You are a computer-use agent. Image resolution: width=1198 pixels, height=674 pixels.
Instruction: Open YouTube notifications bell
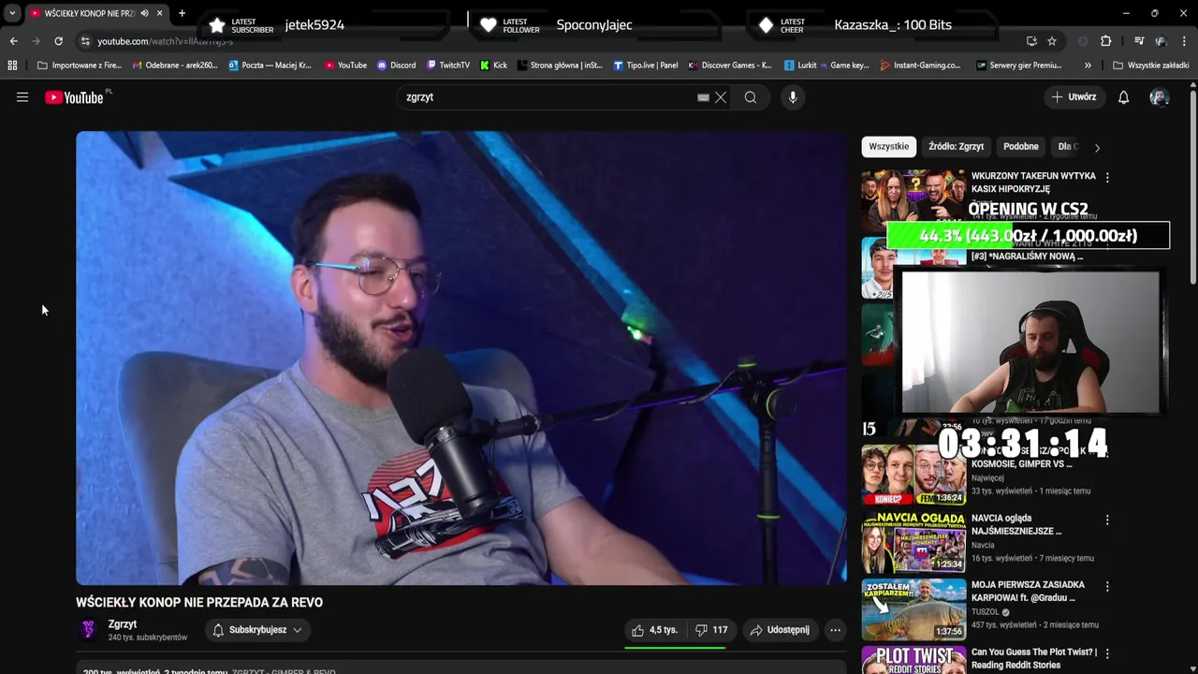1124,97
